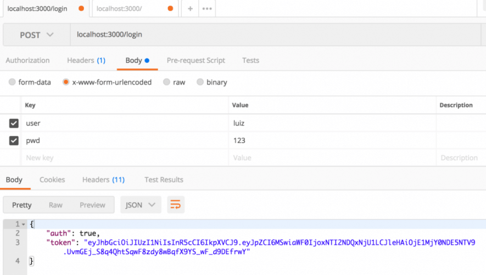Viewport: 486px width, 275px height.
Task: Select the form-data radio option
Action: pyautogui.click(x=13, y=82)
